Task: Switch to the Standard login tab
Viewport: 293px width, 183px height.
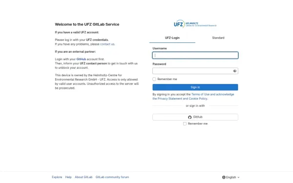Action: coord(218,38)
